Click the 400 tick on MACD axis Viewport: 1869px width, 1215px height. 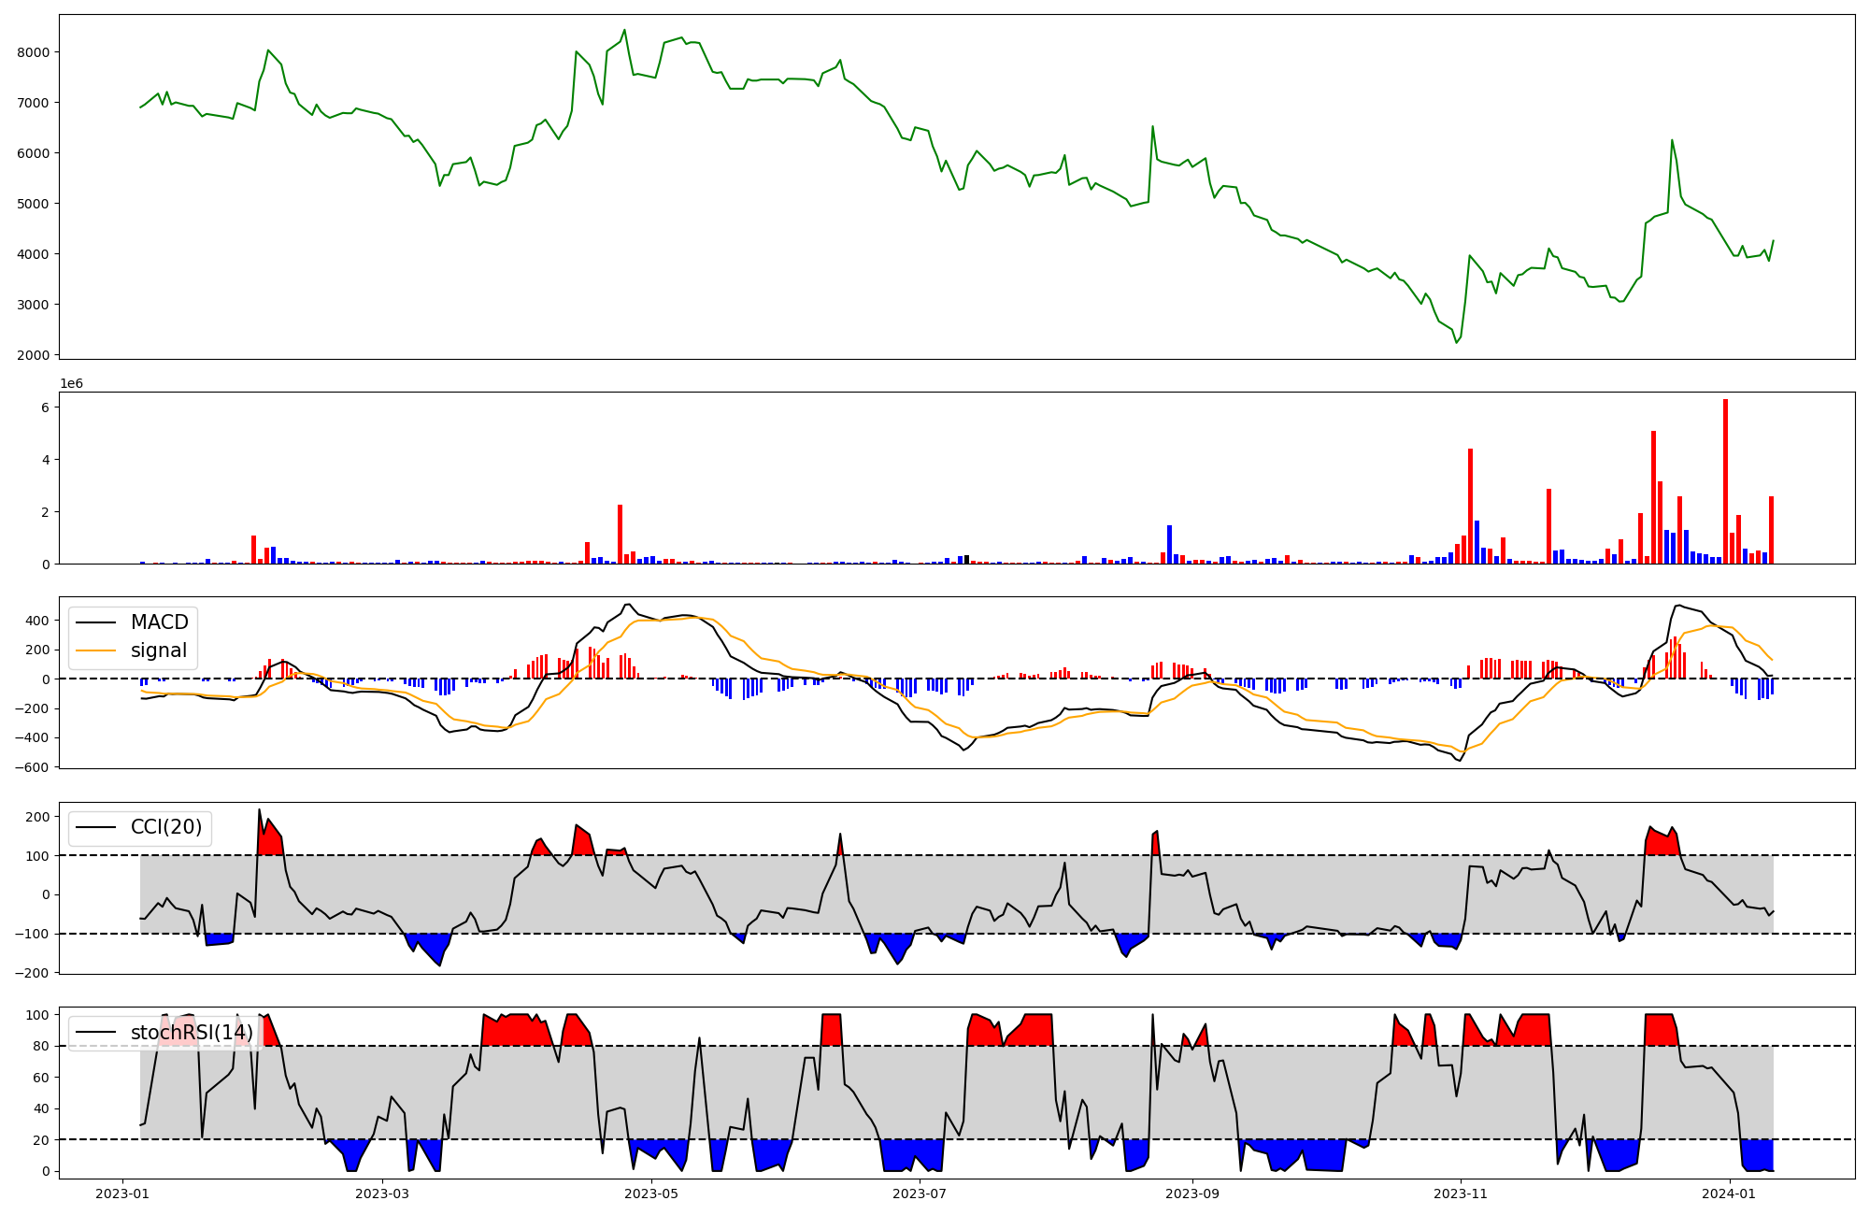coord(38,621)
